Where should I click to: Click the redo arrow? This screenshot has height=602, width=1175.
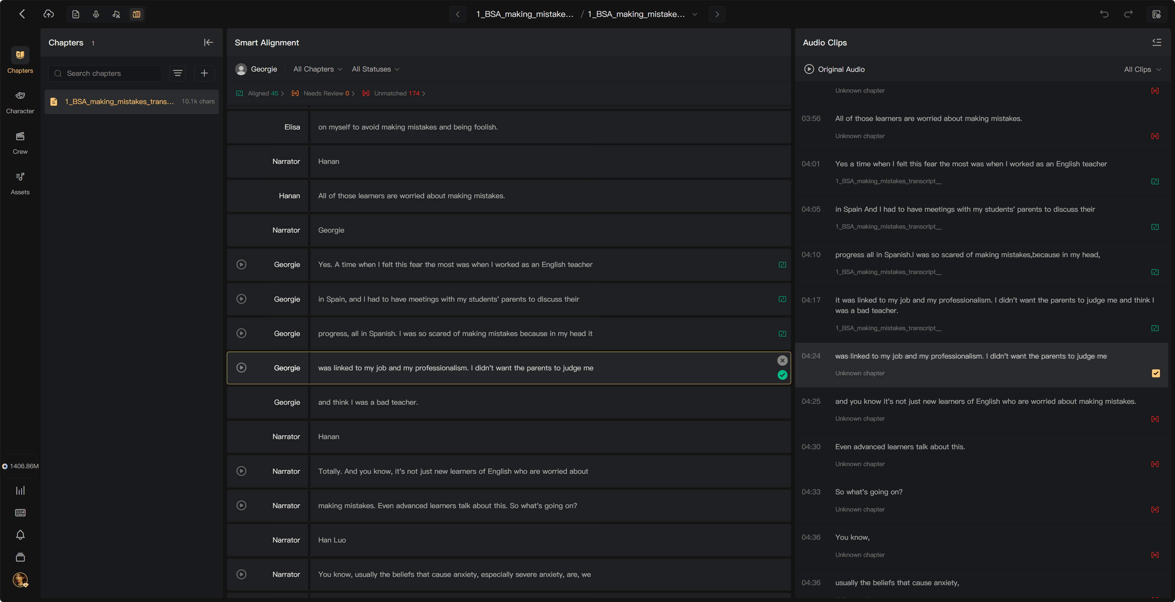pos(1128,14)
